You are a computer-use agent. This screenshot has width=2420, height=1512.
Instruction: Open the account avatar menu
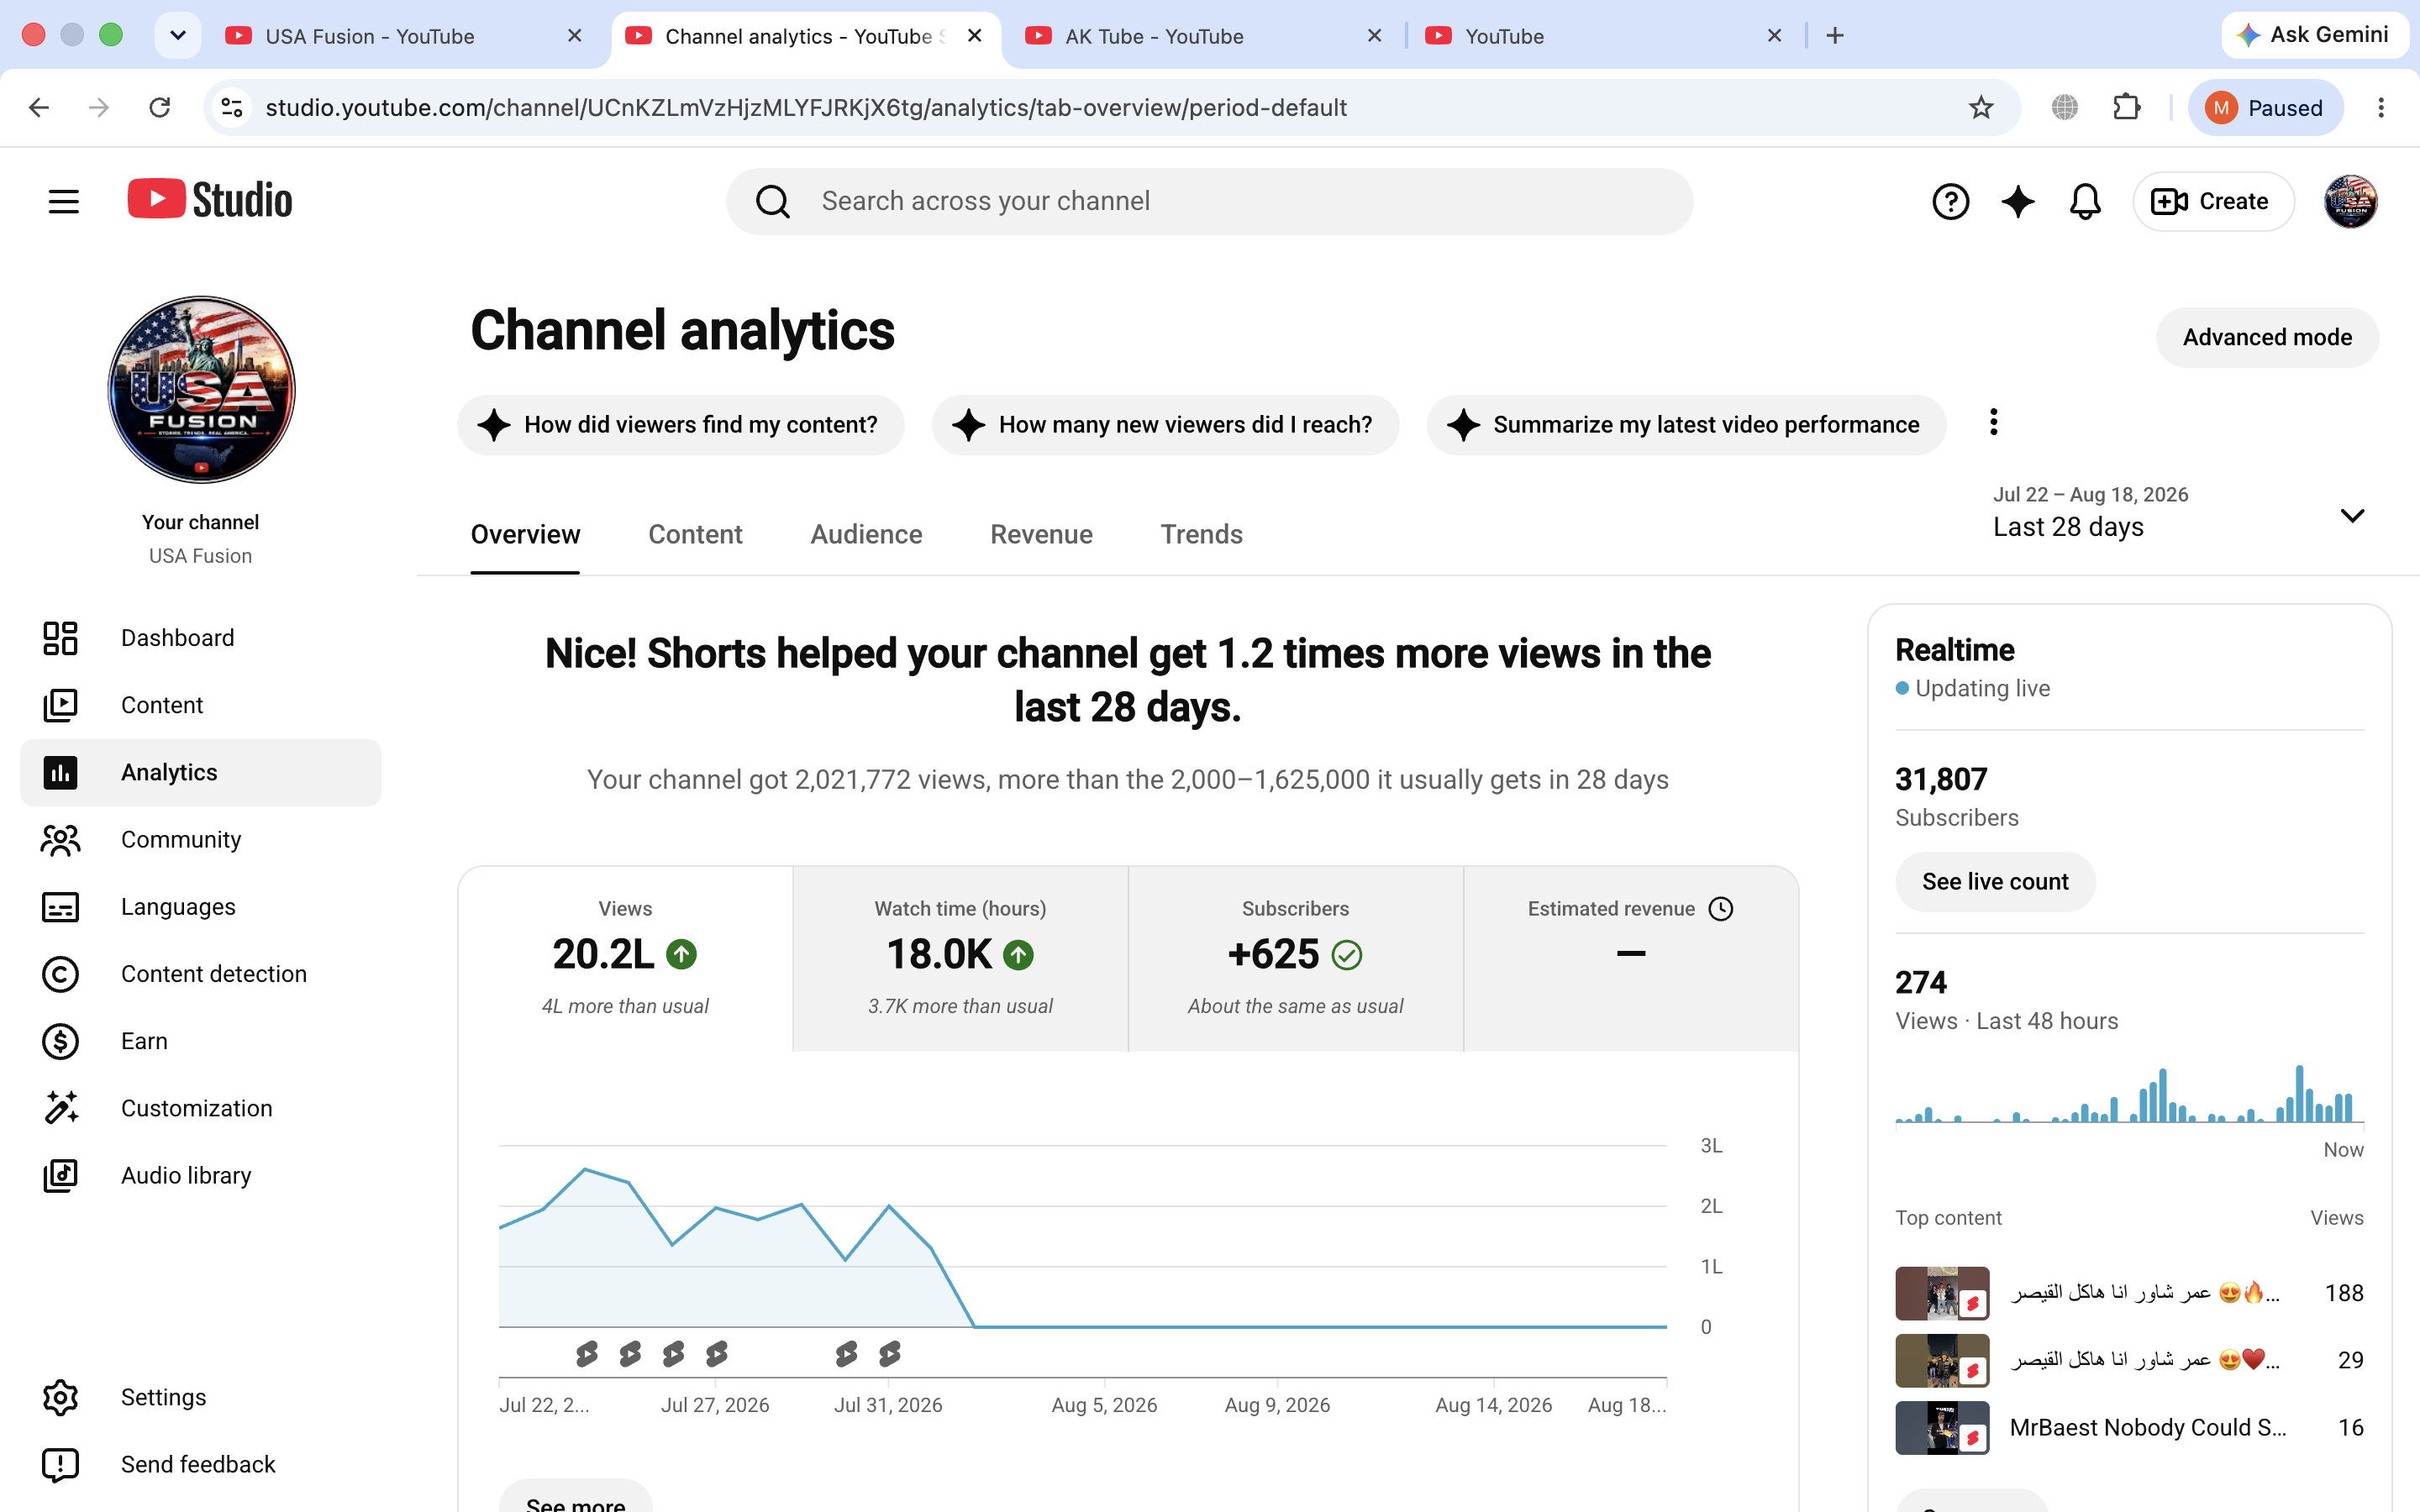coord(2350,201)
